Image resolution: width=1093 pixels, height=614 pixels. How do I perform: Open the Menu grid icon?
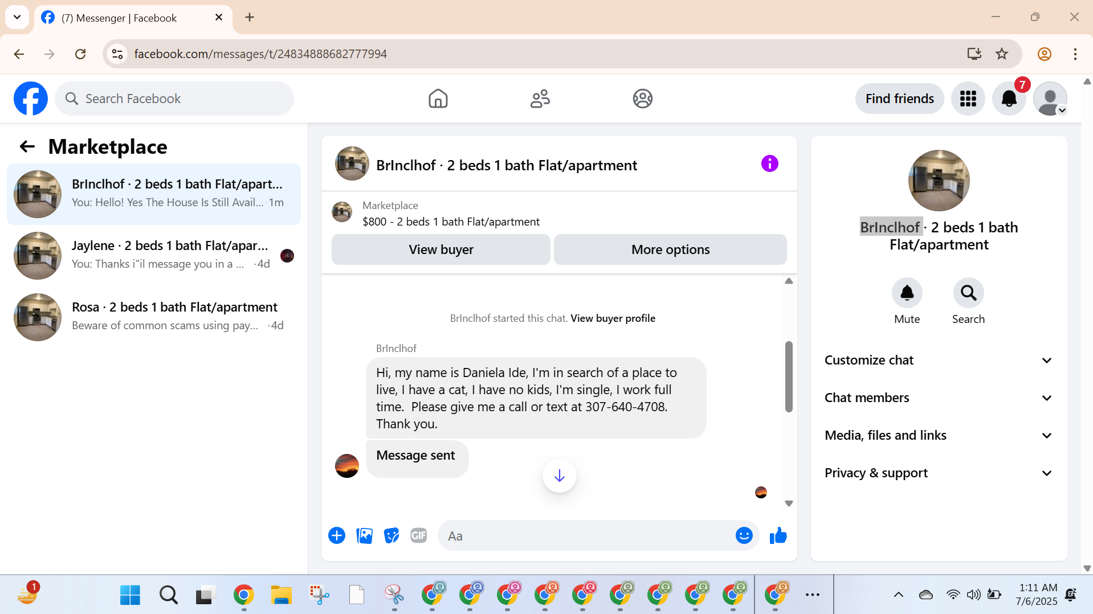pyautogui.click(x=968, y=99)
